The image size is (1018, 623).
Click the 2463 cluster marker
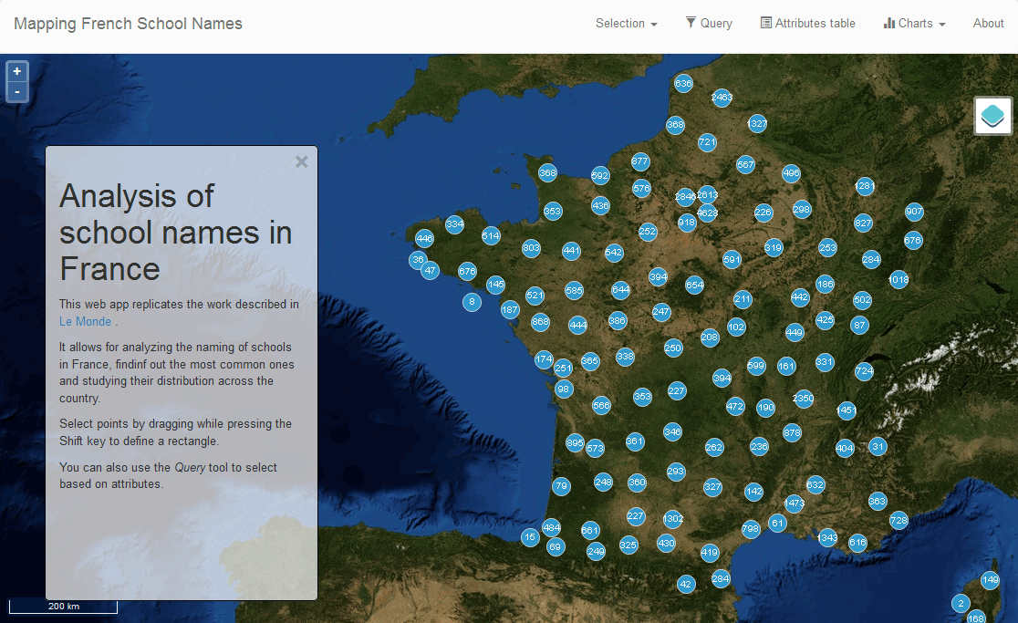(x=722, y=97)
